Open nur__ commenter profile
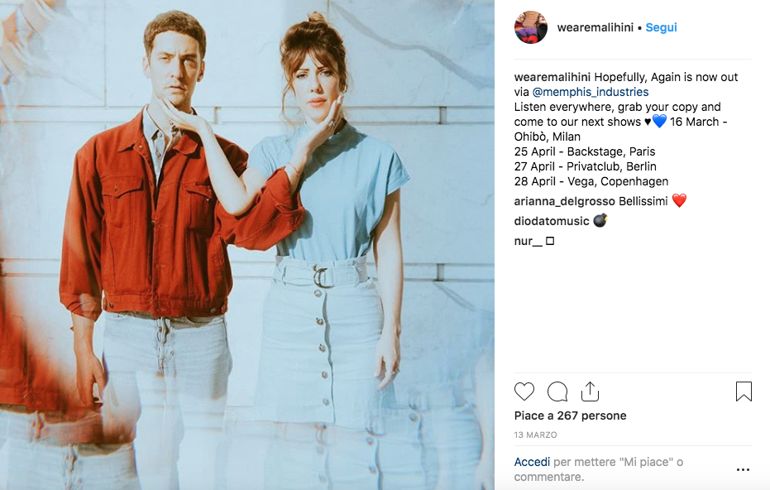The height and width of the screenshot is (490, 770). coord(528,242)
